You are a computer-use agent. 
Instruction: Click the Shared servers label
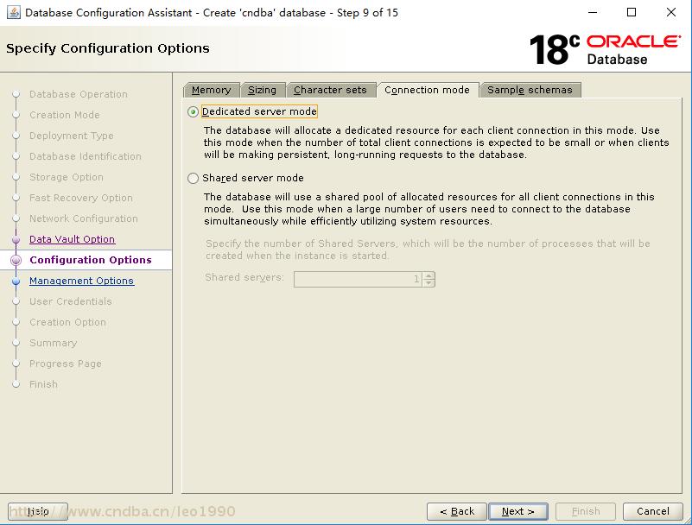244,277
